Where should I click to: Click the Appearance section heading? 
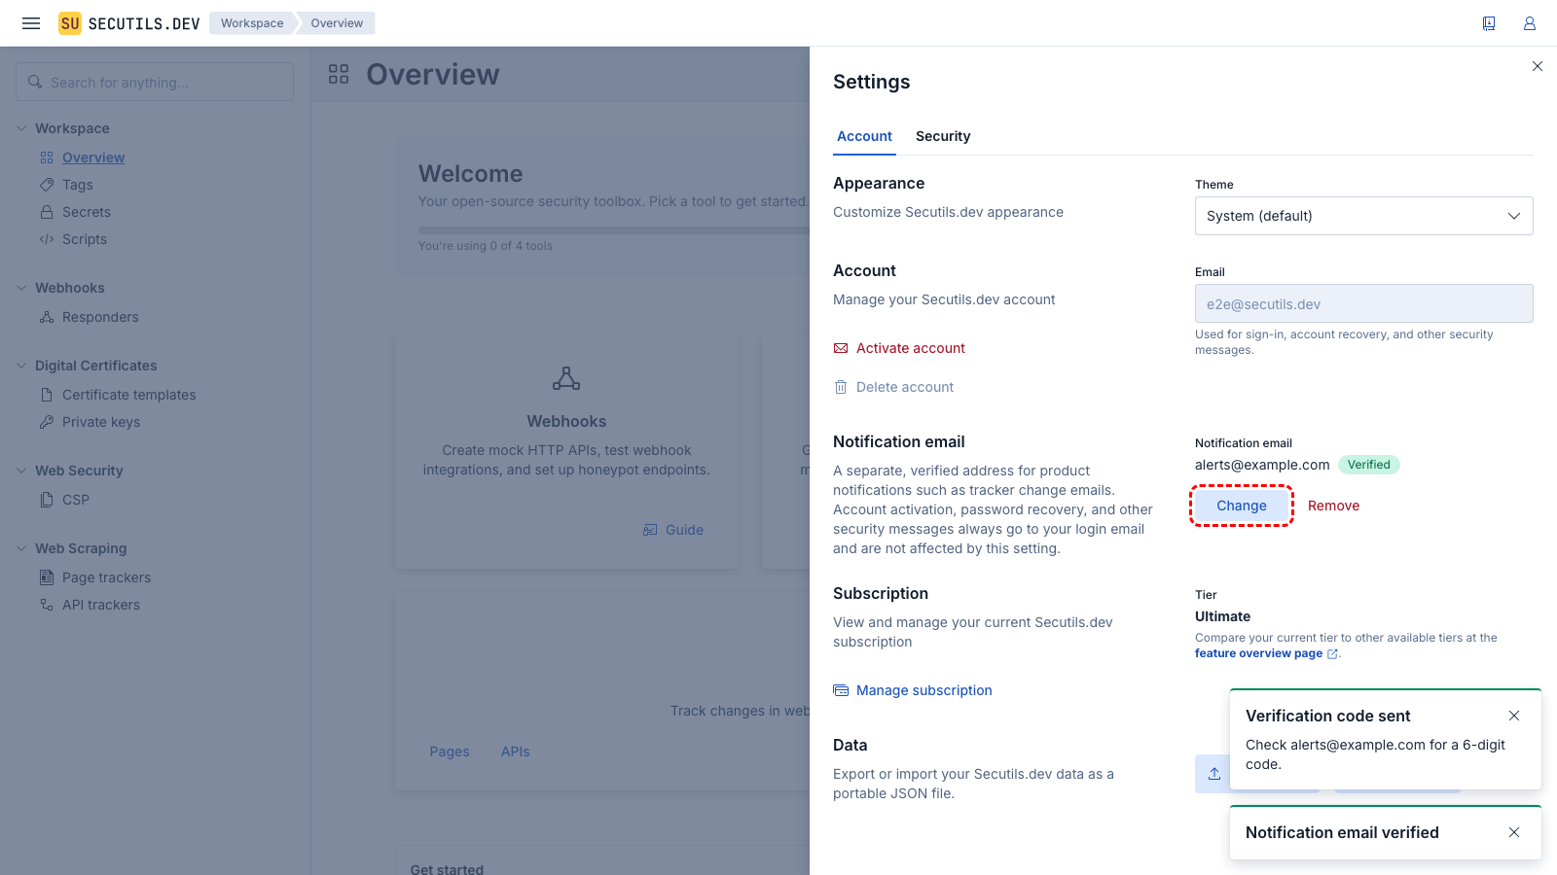879,183
